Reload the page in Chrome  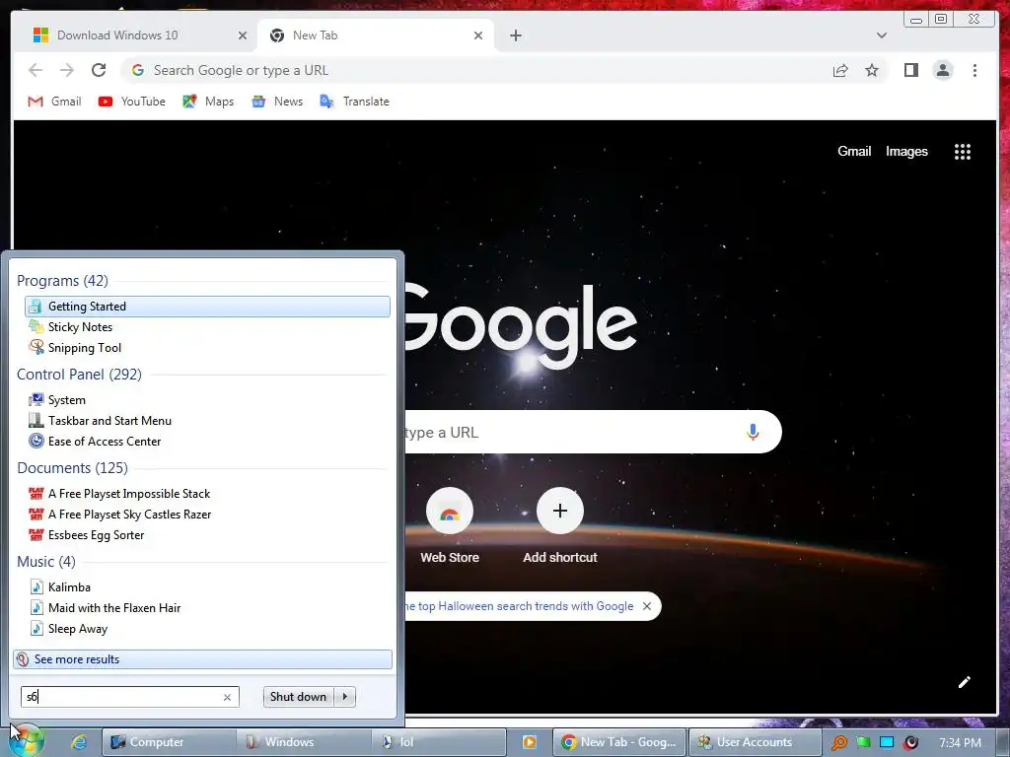click(99, 70)
